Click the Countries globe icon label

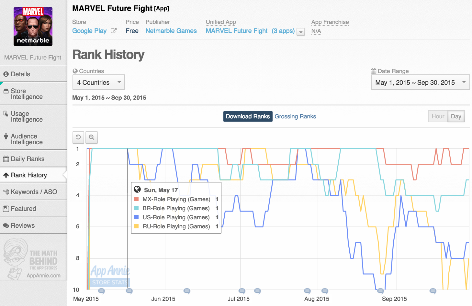click(x=75, y=71)
